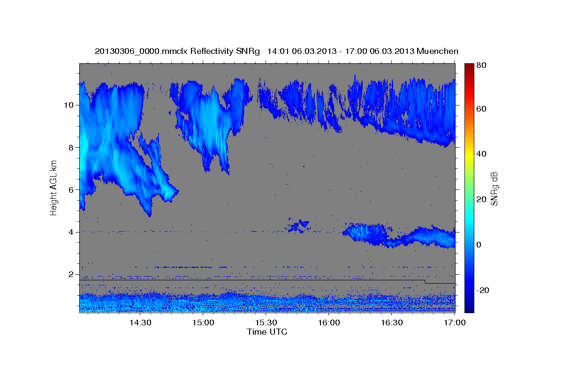Click the height tick label 6
Viewport: 563px width, 375px height.
click(71, 189)
